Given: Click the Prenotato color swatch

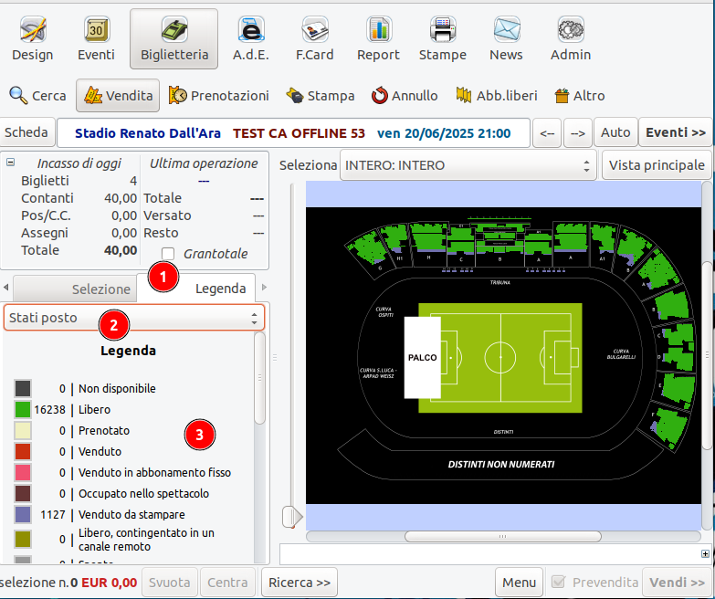Looking at the screenshot, I should [x=23, y=430].
